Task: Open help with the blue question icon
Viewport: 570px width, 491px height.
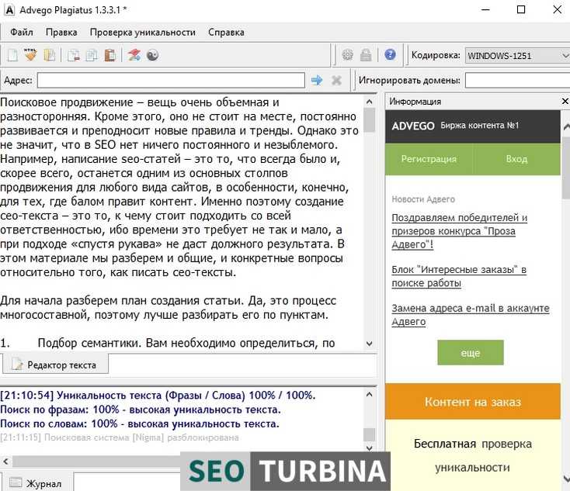Action: coord(390,55)
